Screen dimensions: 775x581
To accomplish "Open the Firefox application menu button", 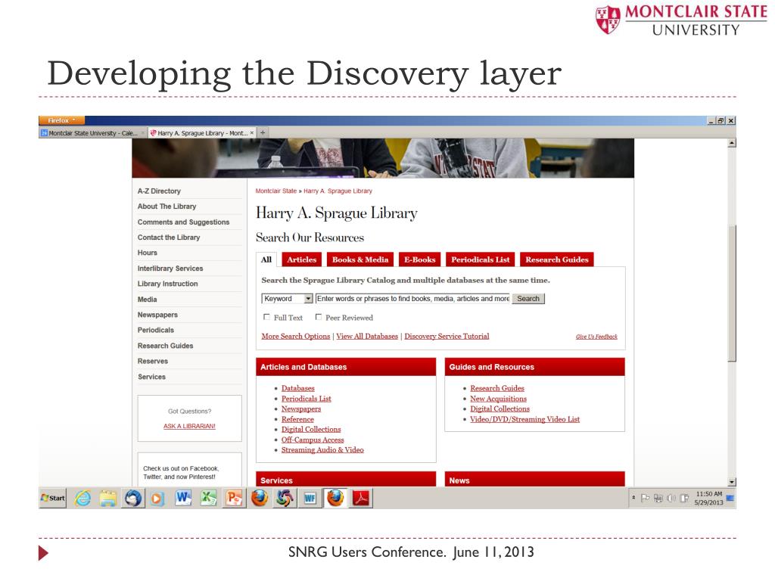I will 62,120.
